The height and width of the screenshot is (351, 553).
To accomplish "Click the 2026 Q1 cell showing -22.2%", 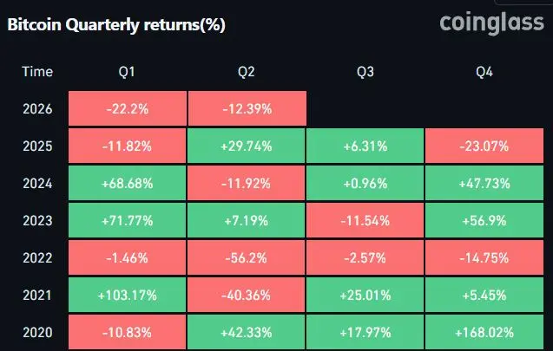I will (x=128, y=108).
